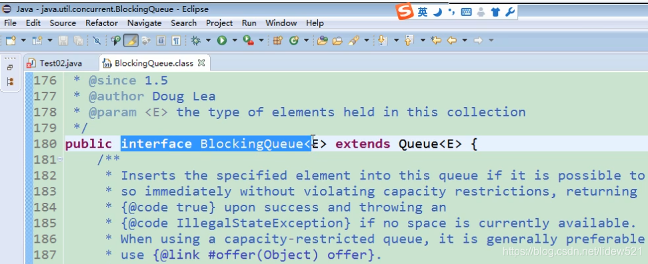Click the New Java Package icon
Image resolution: width=648 pixels, height=264 pixels.
click(x=278, y=41)
